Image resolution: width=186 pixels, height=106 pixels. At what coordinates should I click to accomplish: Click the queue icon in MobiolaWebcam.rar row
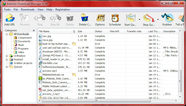click(74, 75)
